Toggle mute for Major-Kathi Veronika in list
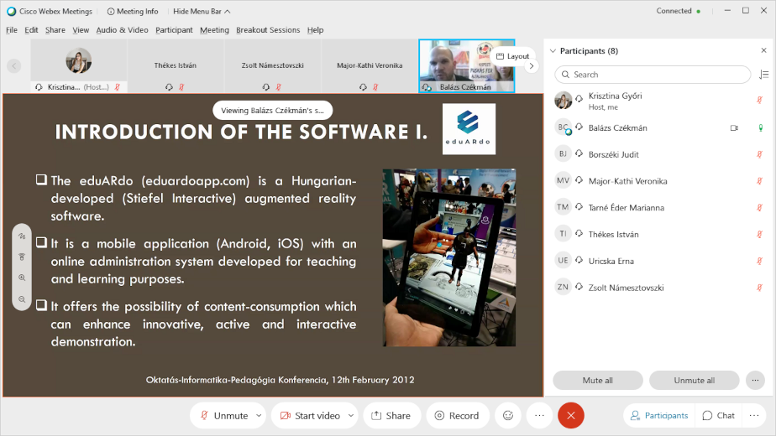 tap(759, 181)
